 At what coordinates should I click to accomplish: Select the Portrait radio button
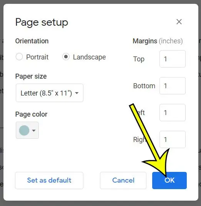[x=19, y=57]
